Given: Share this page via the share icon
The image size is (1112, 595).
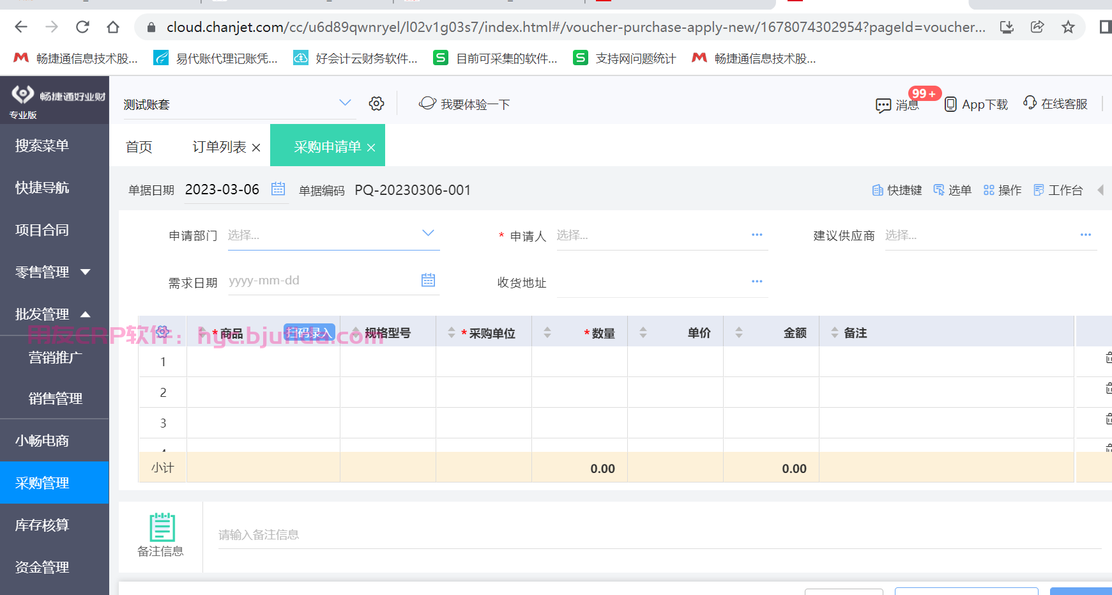Looking at the screenshot, I should coord(1037,27).
